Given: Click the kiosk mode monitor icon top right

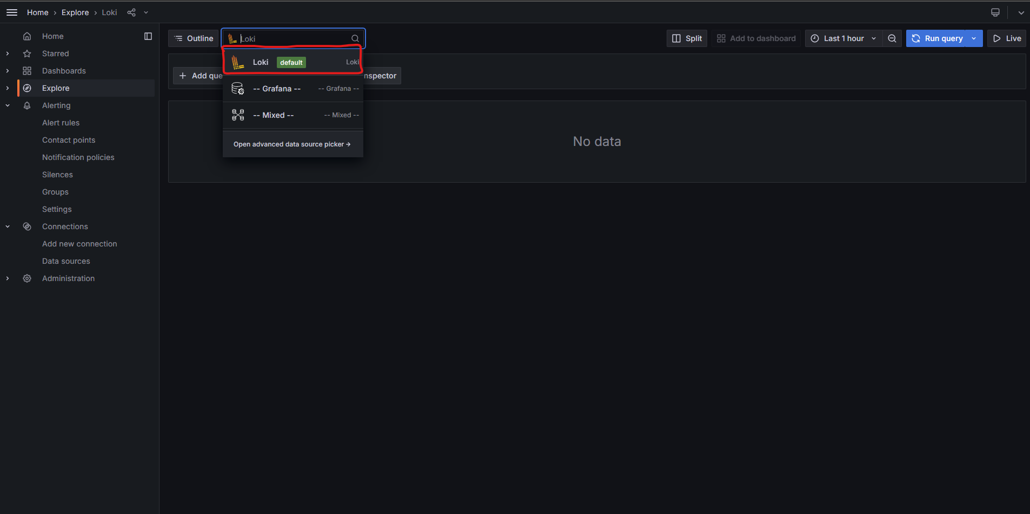Looking at the screenshot, I should point(994,12).
